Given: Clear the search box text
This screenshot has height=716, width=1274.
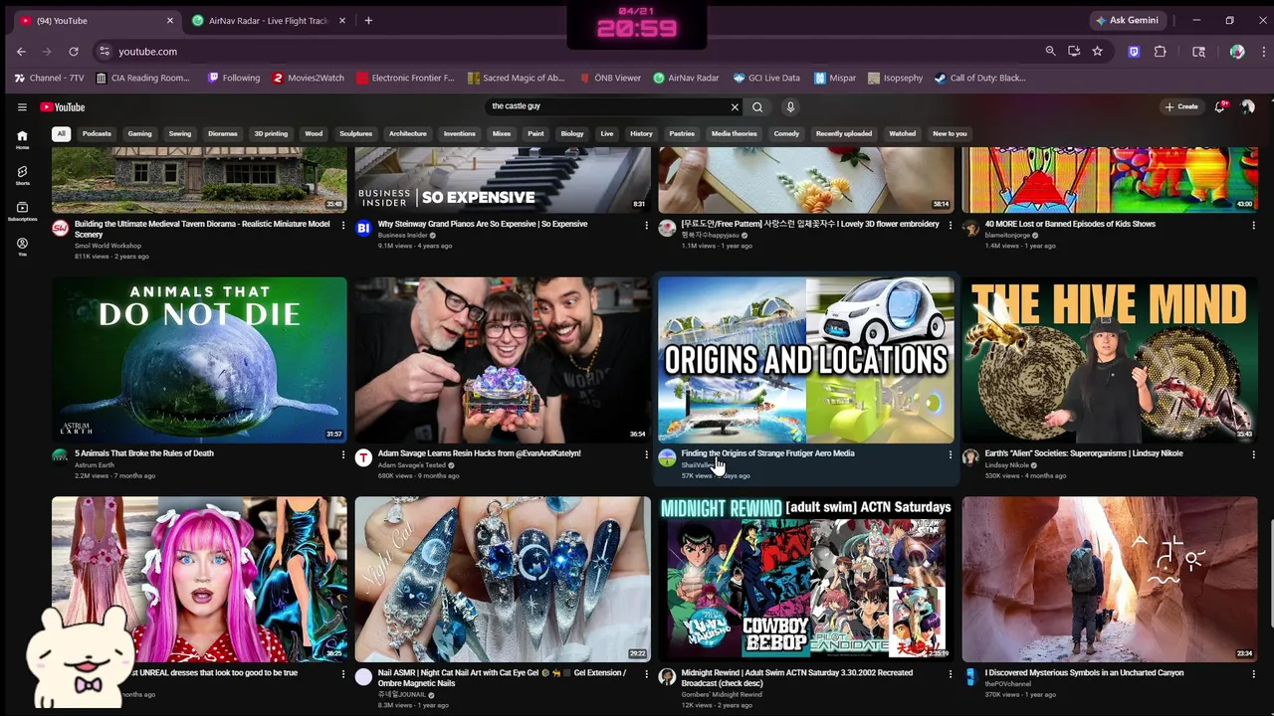Looking at the screenshot, I should click(735, 107).
